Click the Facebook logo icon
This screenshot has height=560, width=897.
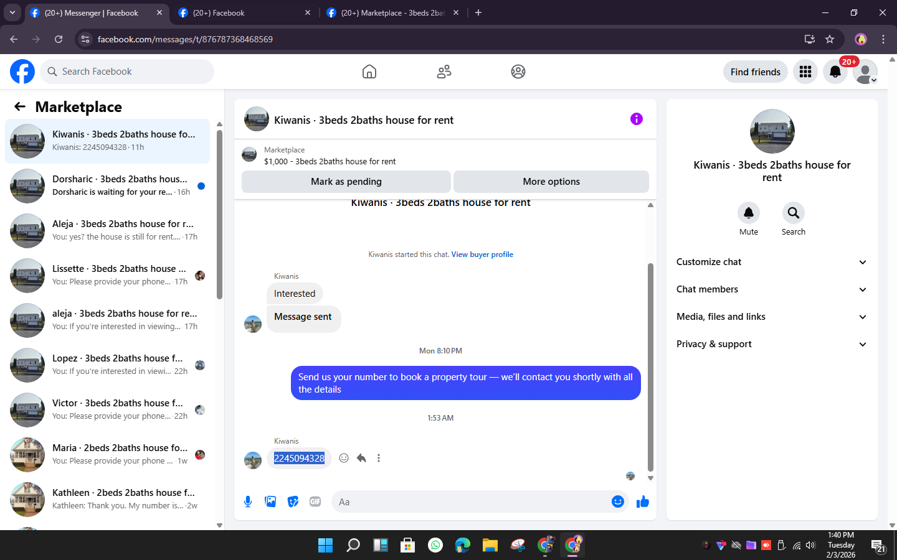22,72
